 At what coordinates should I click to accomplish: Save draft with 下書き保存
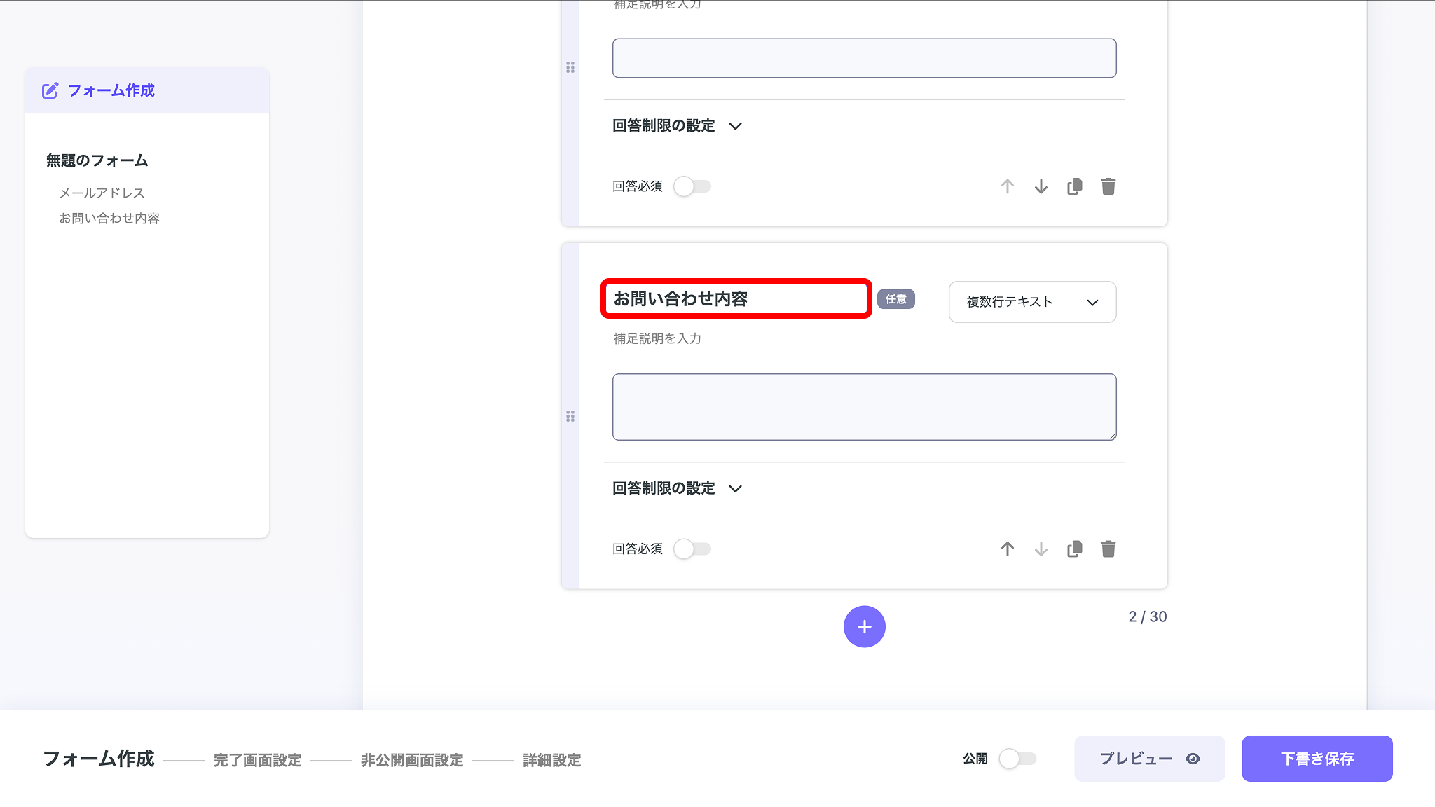coord(1317,758)
